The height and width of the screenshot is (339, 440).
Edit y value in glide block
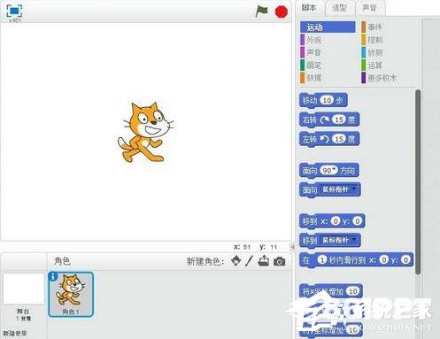pyautogui.click(x=405, y=259)
